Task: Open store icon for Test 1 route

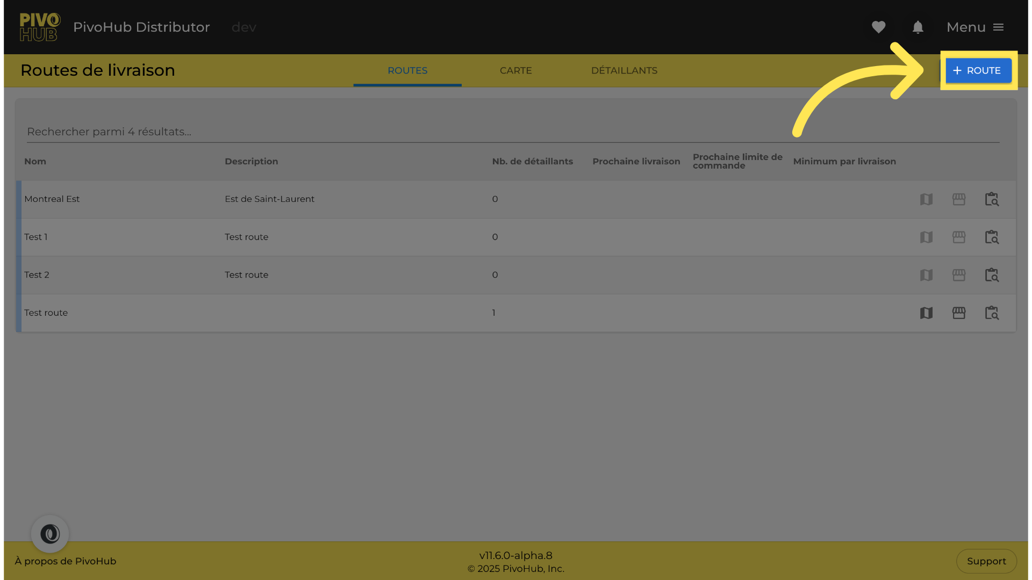Action: [x=959, y=237]
